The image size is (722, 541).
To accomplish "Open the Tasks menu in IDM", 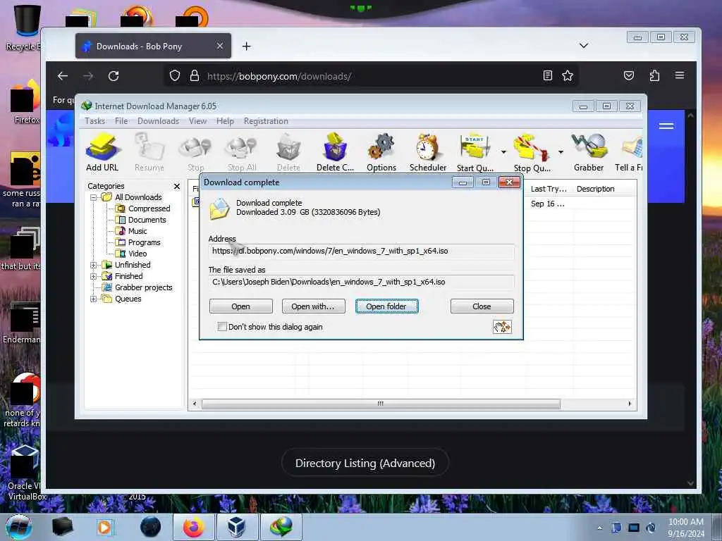I will pyautogui.click(x=95, y=121).
